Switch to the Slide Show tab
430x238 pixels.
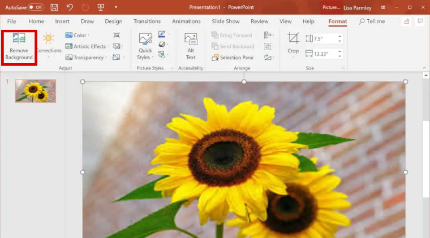coord(226,21)
